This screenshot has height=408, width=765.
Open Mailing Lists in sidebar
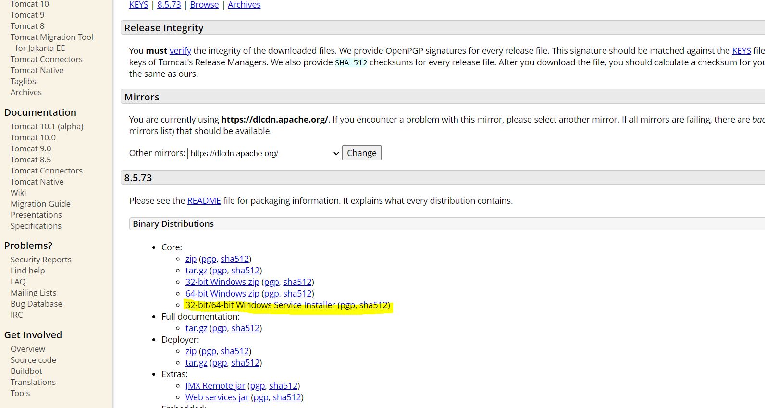coord(33,293)
